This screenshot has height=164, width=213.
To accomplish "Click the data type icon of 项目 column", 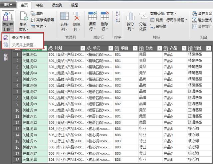I will [x=117, y=48].
